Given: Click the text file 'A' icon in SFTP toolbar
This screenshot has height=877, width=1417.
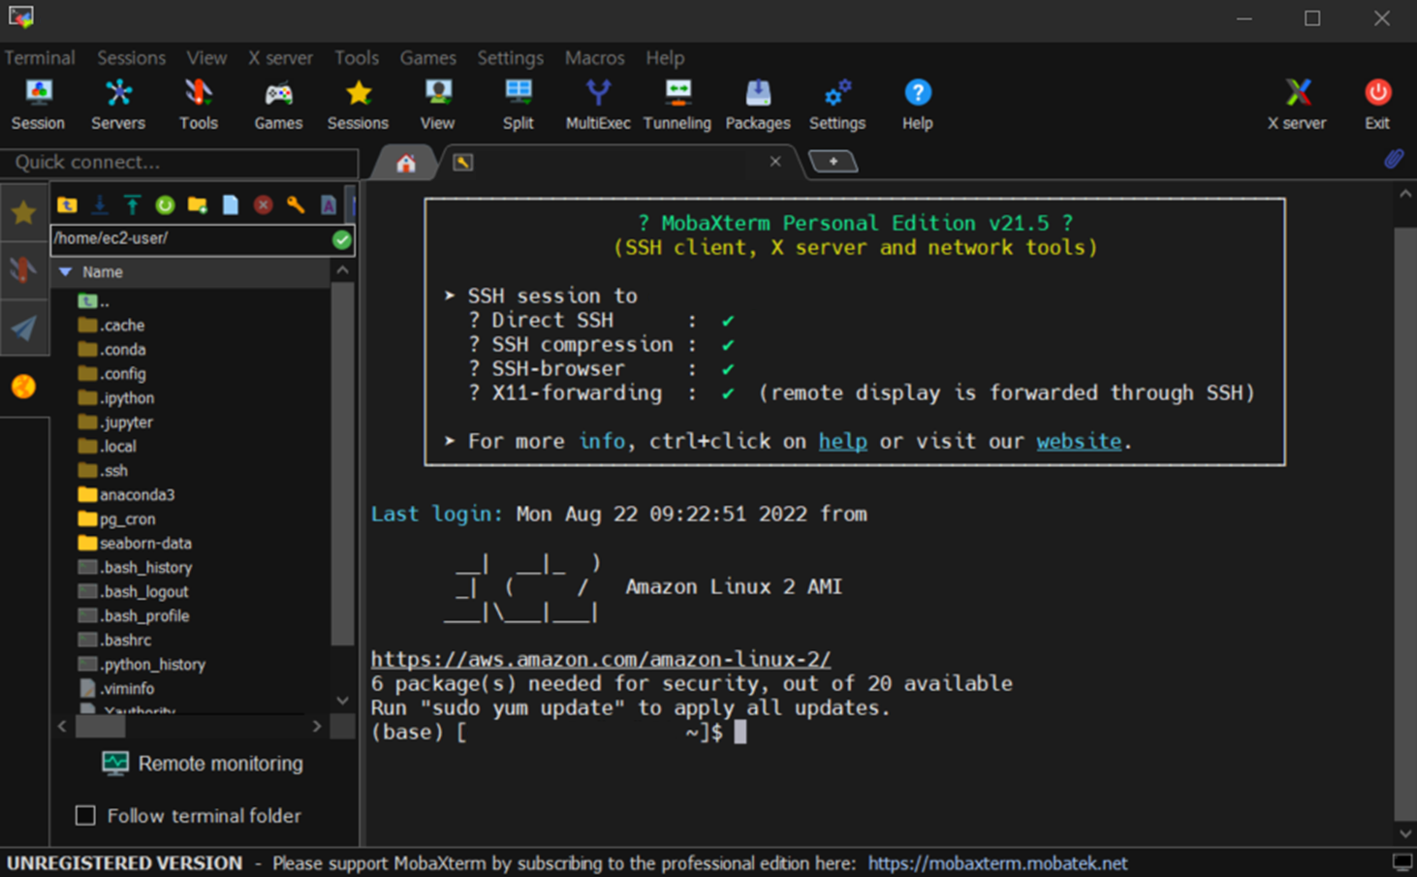Looking at the screenshot, I should point(329,204).
